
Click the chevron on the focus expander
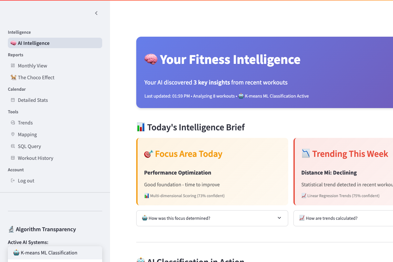(279, 218)
